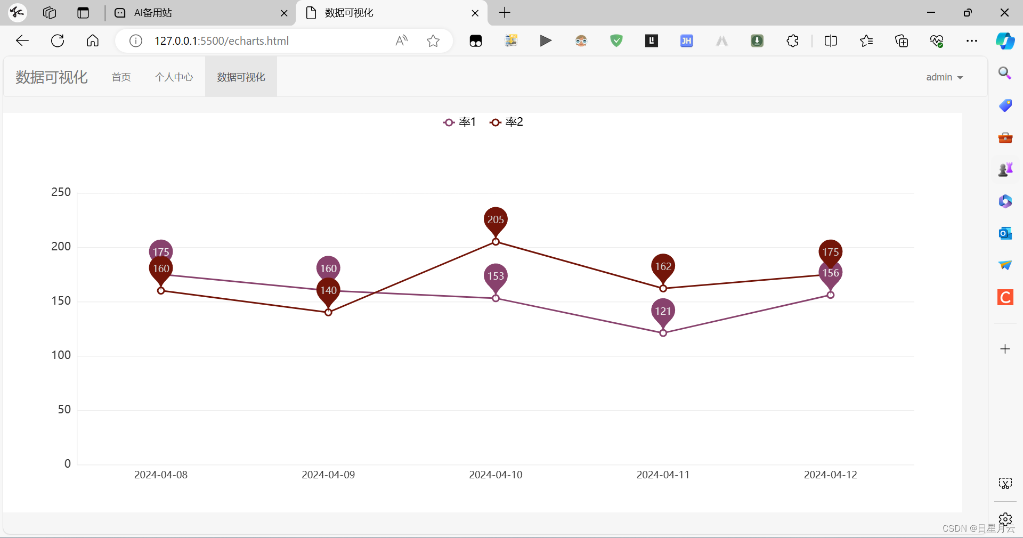Select 数据可视化 navbar menu item
1023x538 pixels.
point(241,77)
